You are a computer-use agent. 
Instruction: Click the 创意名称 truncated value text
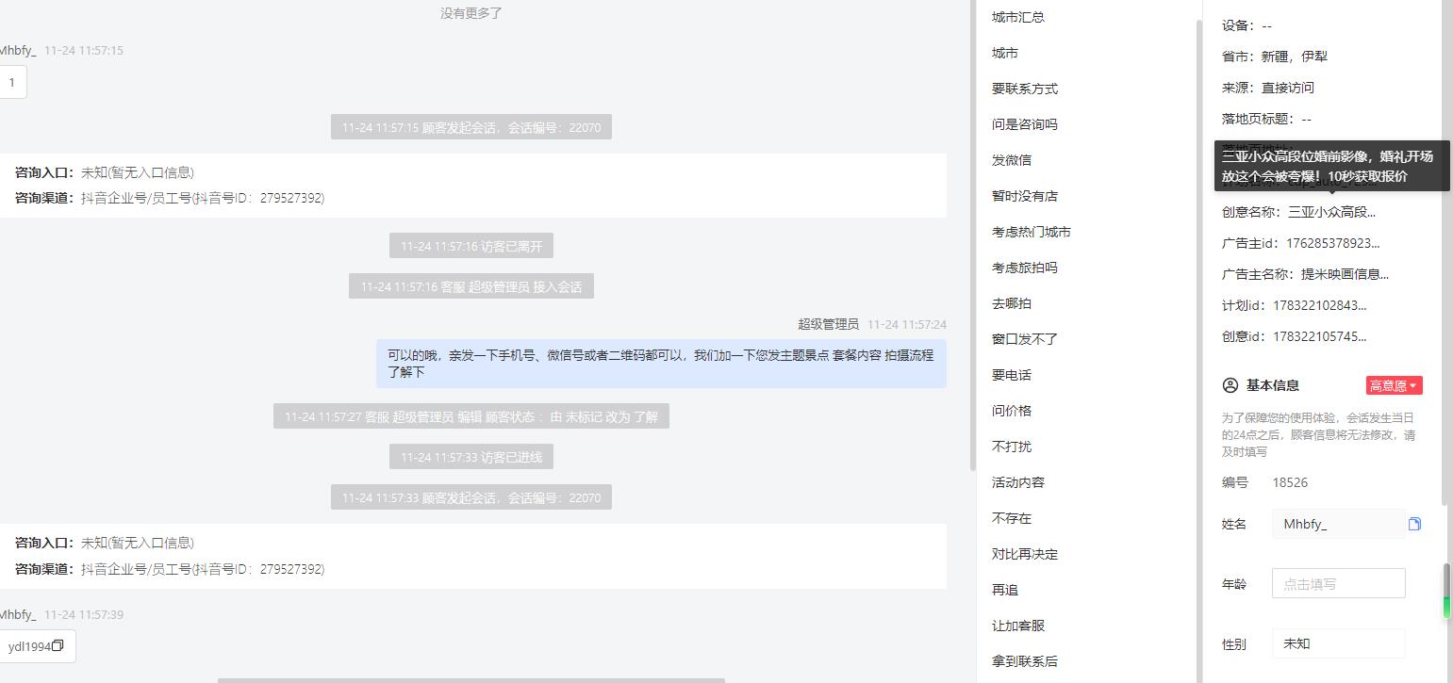1332,212
